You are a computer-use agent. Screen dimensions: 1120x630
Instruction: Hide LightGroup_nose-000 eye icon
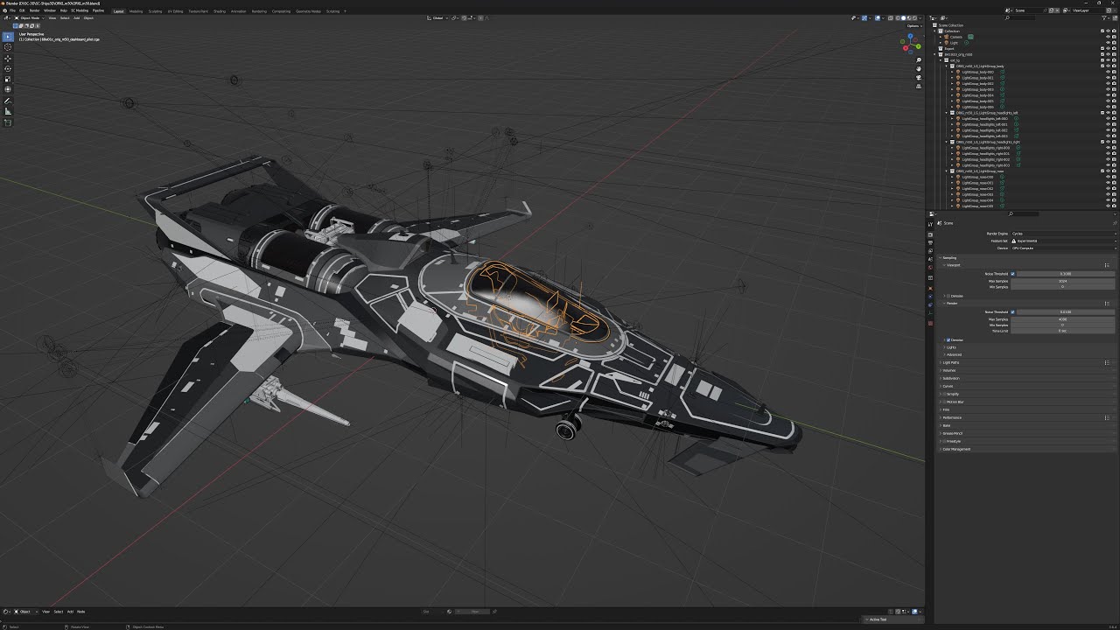coord(1108,177)
